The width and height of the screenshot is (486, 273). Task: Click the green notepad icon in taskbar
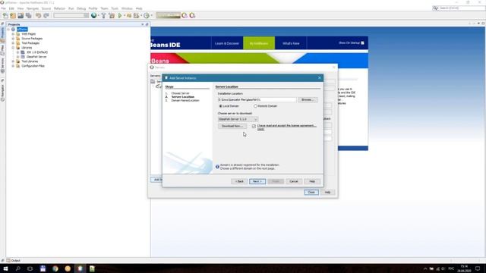(92, 268)
